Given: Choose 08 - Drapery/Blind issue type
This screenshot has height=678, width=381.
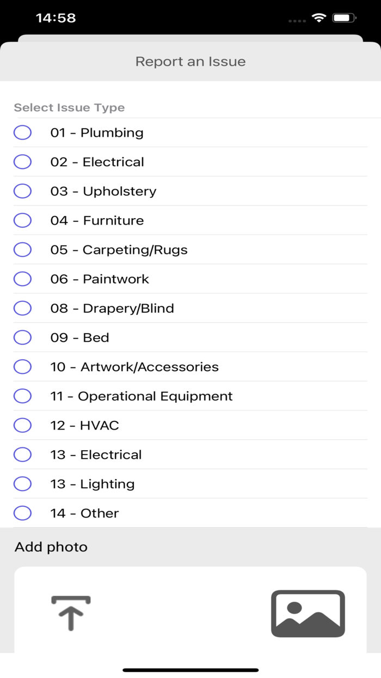Looking at the screenshot, I should point(22,308).
